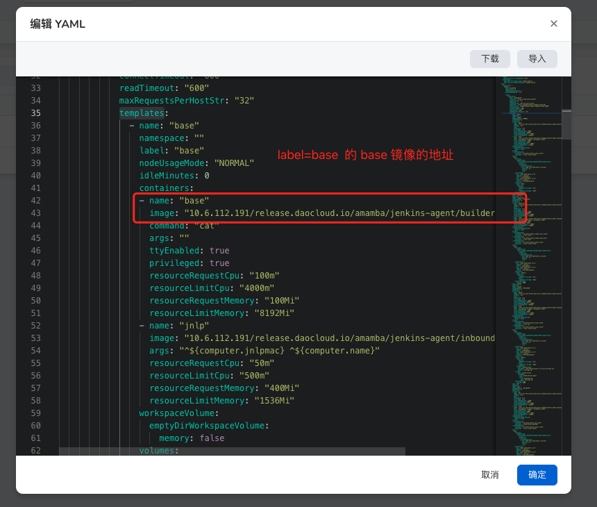Click resourceLimitMemory: "1536Mi" line
The width and height of the screenshot is (597, 507).
(221, 401)
